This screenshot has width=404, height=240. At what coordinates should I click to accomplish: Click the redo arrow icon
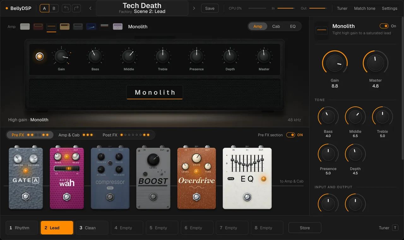(x=76, y=8)
